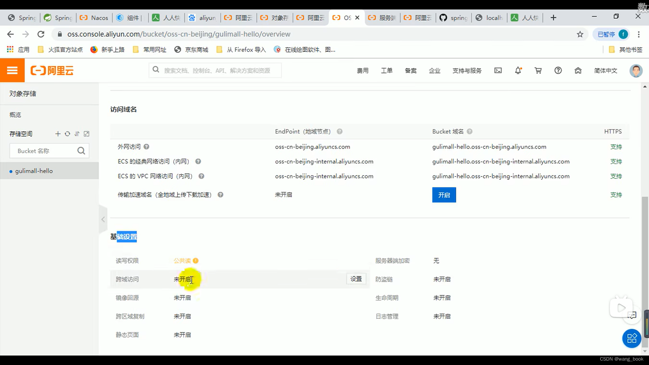Click the 未开启 value for 防盗链
This screenshot has height=365, width=649.
click(442, 279)
